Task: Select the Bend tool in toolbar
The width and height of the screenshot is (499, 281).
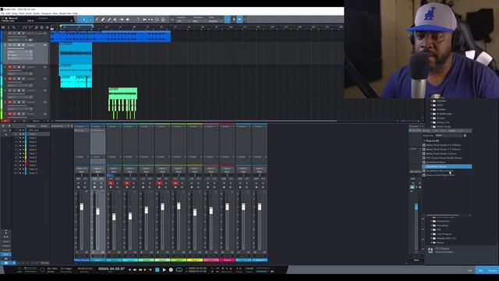Action: (122, 20)
